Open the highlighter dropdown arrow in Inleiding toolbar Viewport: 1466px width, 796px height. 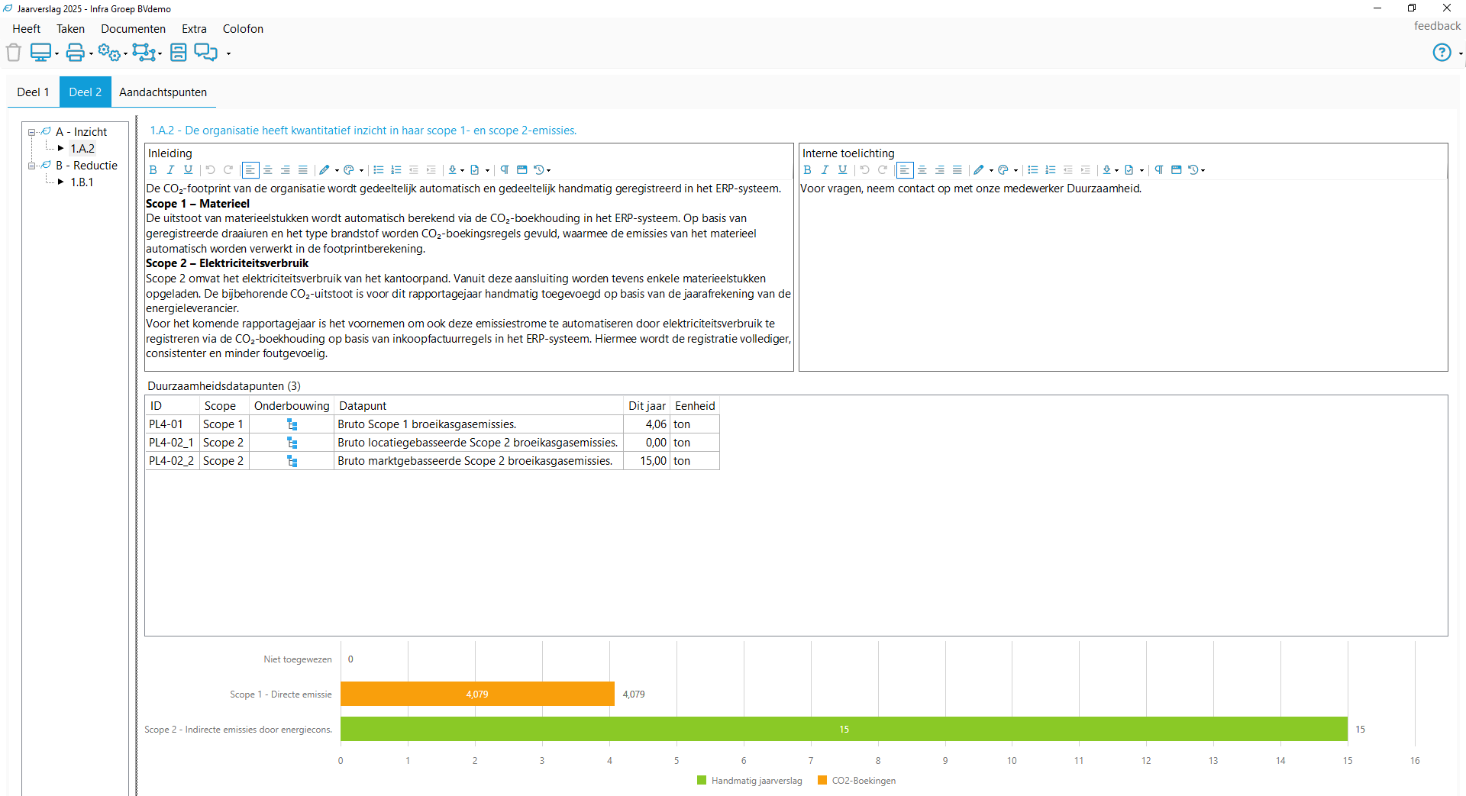pos(337,171)
